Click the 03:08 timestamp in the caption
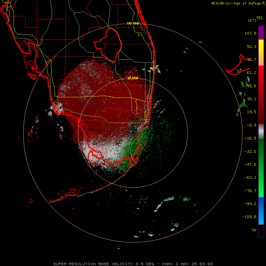266x266 pixels. [206, 264]
